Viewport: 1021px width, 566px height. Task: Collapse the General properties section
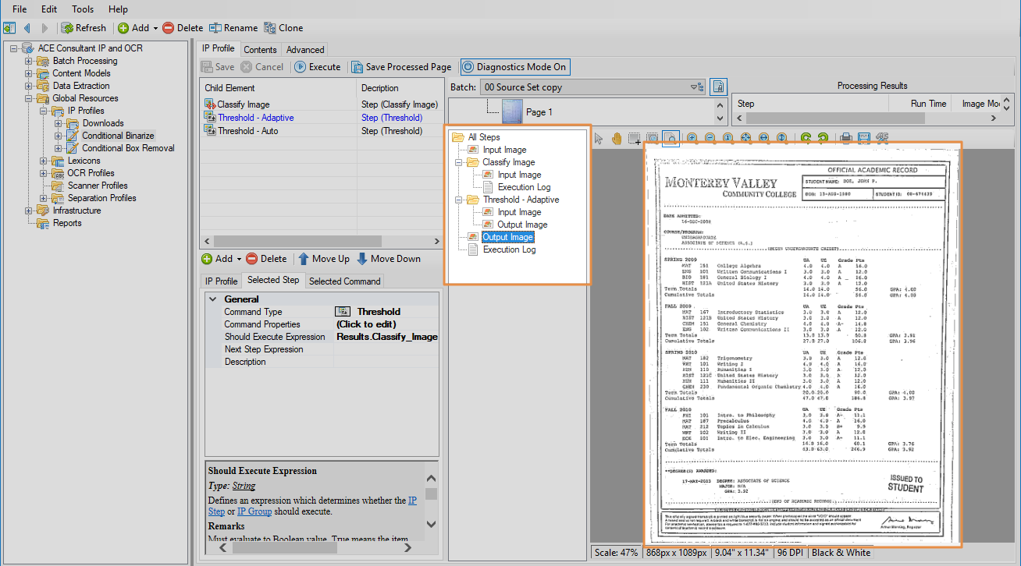pyautogui.click(x=212, y=299)
